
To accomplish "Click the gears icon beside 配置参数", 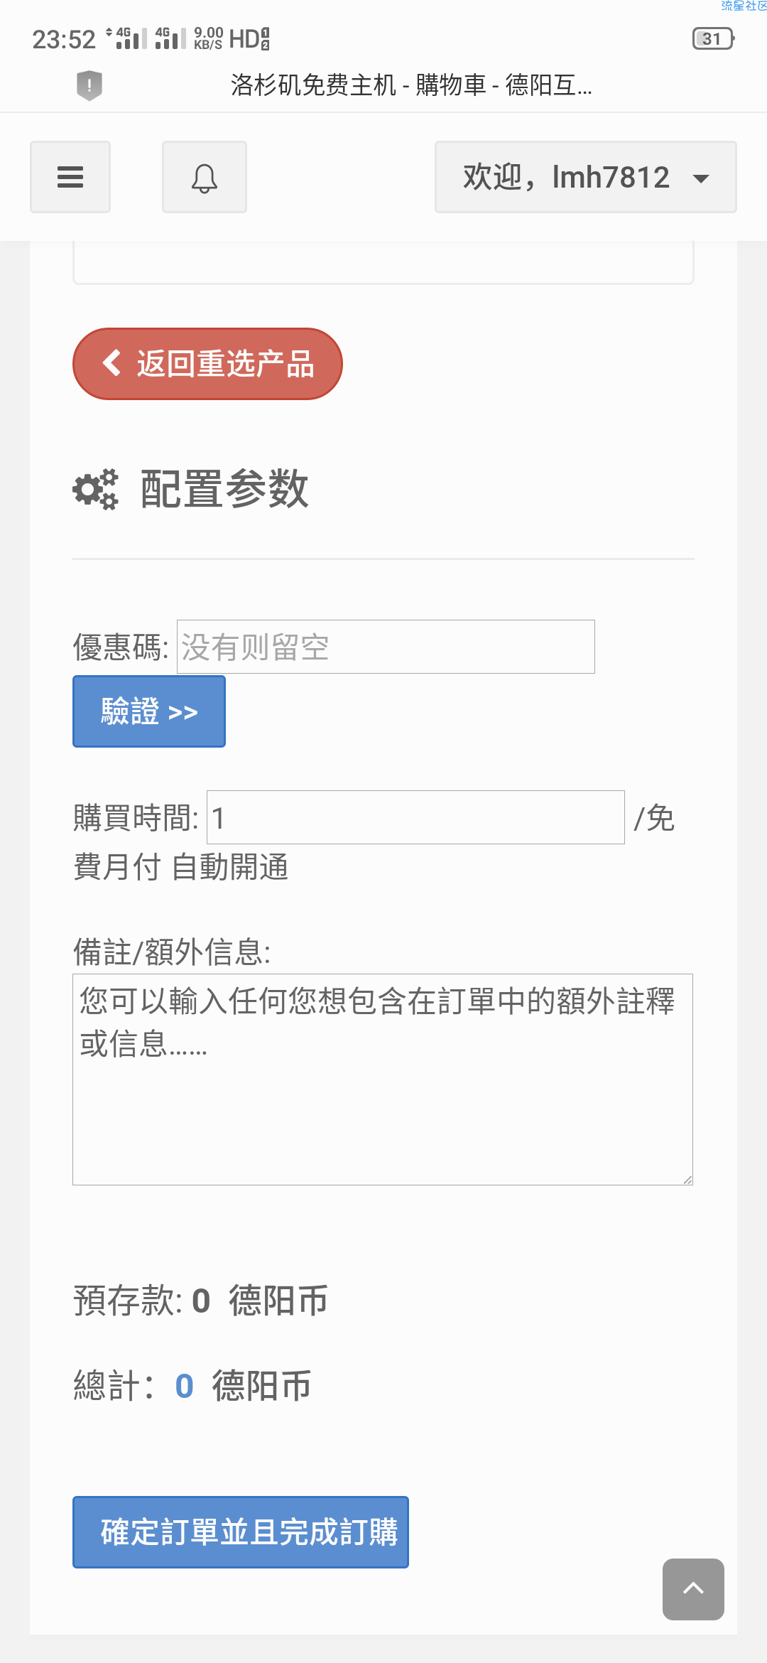I will (95, 489).
